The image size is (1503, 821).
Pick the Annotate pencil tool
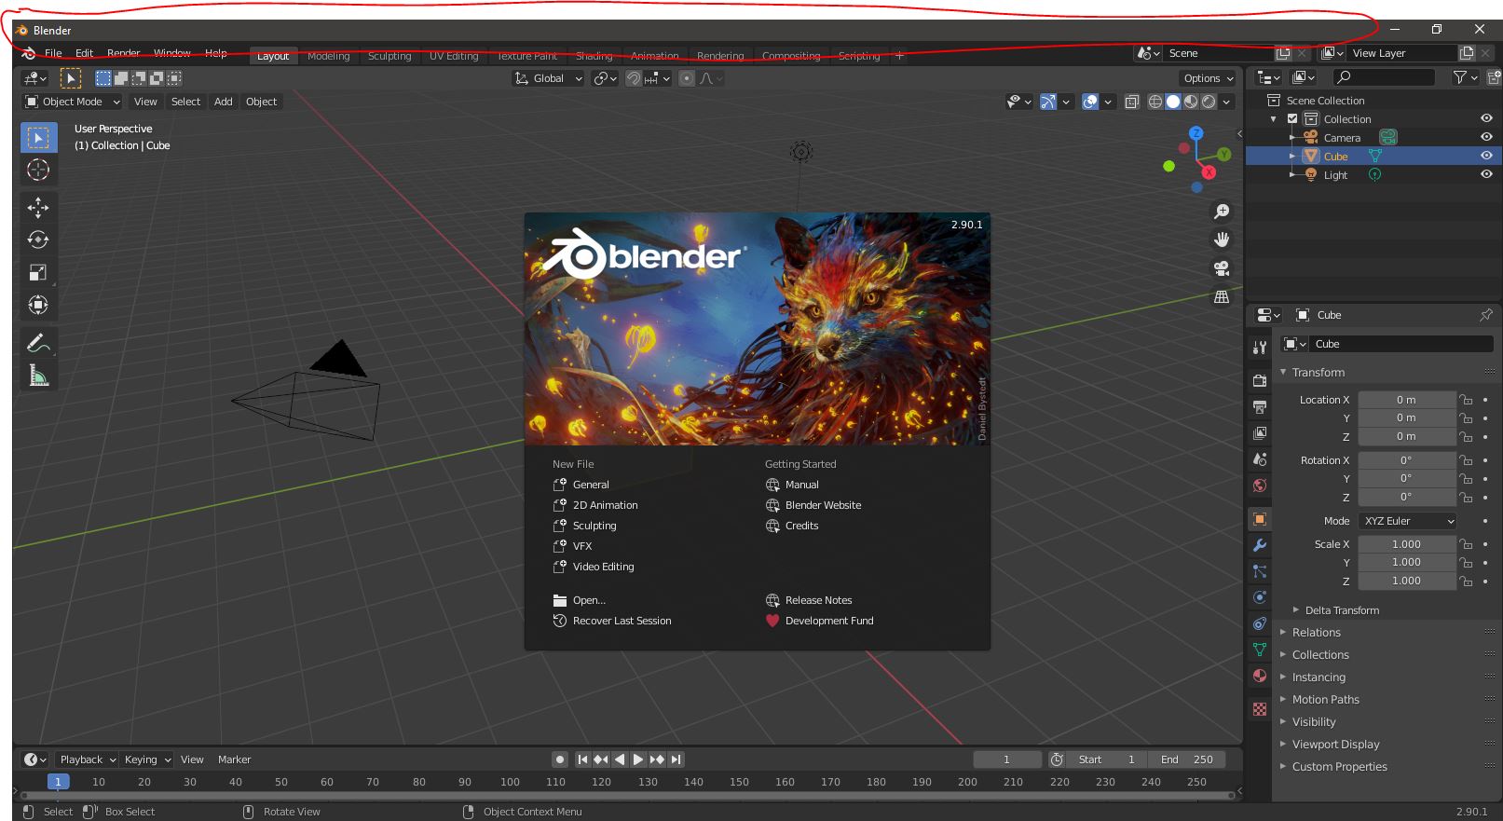click(x=38, y=344)
